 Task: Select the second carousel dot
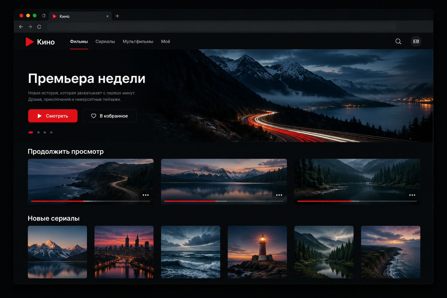point(38,132)
